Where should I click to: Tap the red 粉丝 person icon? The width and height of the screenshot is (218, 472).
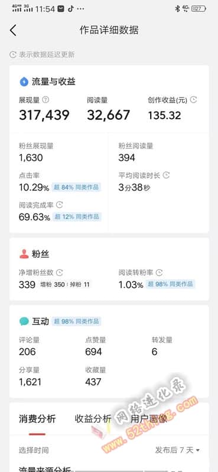(x=24, y=254)
